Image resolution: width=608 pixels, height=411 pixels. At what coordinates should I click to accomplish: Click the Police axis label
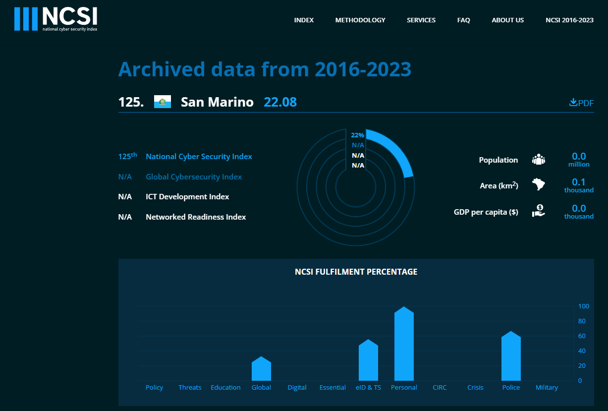pos(511,388)
